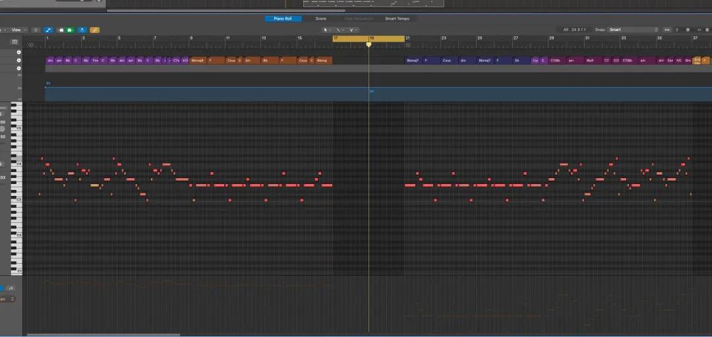The width and height of the screenshot is (712, 337).
Task: Click the region overview thumbnail at top
Action: tap(374, 3)
